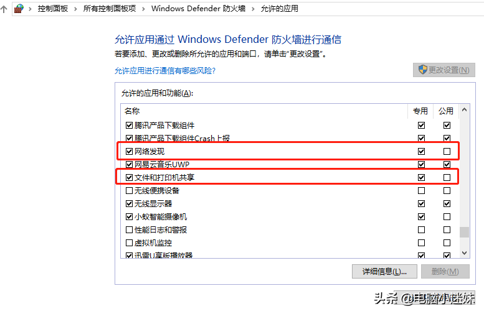
Task: Select the 小蚁智能摄像机 row text
Action: 161,216
